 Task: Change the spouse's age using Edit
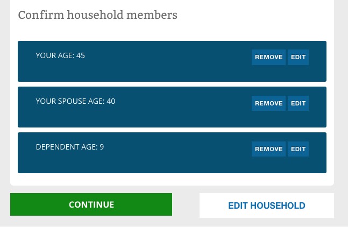(x=298, y=103)
